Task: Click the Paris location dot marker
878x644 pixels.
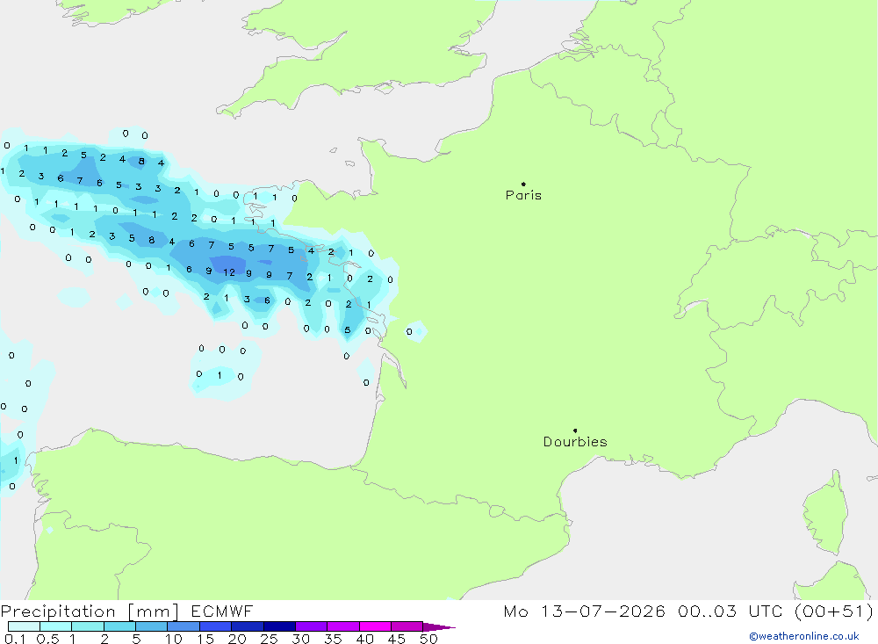Action: pyautogui.click(x=523, y=184)
